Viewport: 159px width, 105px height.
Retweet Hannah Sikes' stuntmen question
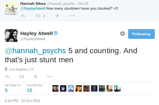click(38, 16)
